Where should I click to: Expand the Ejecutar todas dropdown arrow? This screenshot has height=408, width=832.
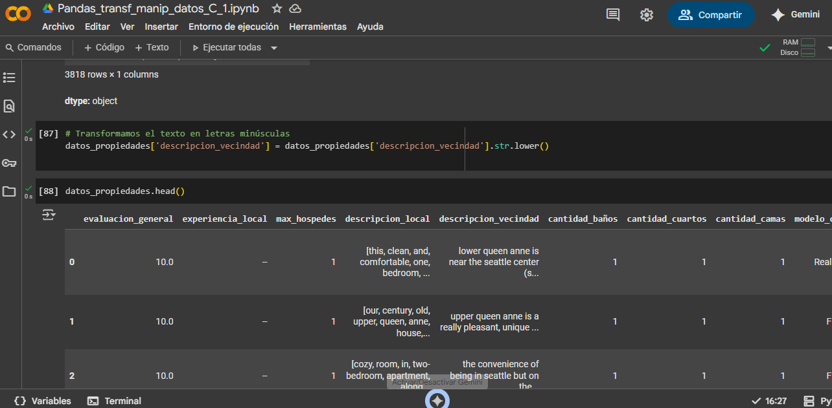point(274,48)
